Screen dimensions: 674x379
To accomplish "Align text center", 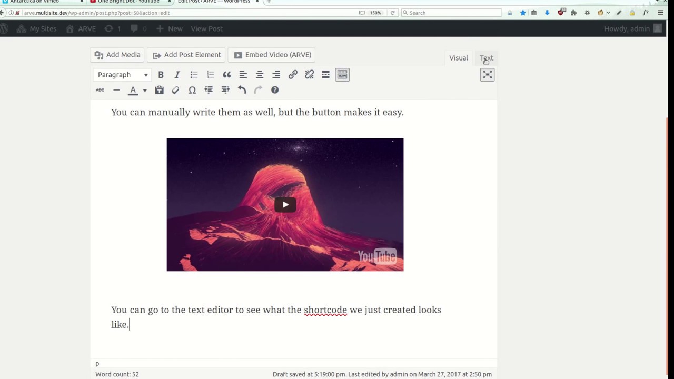I will click(260, 75).
